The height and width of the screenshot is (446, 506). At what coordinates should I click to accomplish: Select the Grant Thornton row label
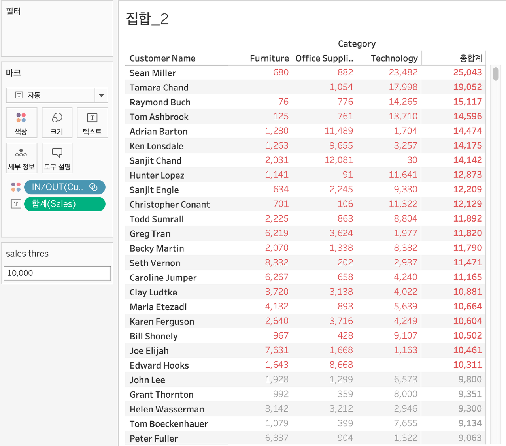(162, 395)
